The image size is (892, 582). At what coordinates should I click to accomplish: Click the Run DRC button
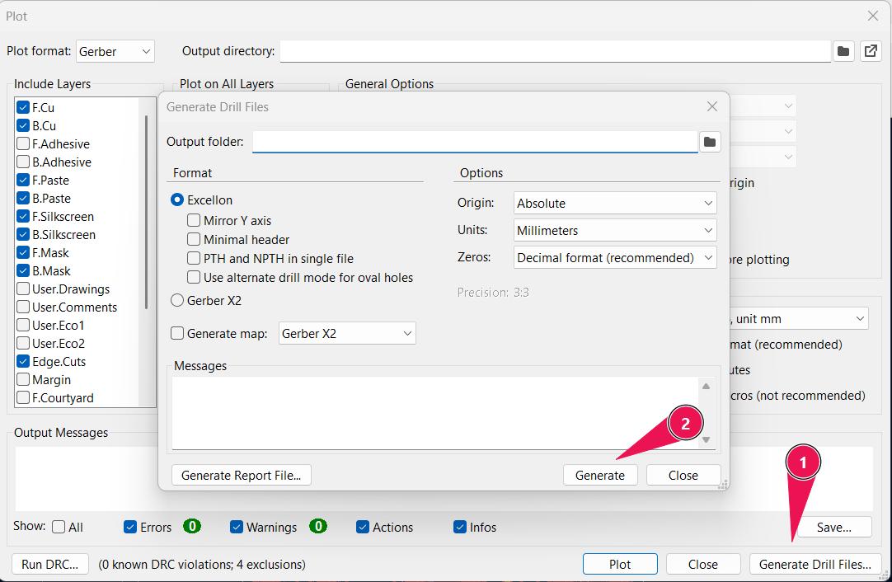pyautogui.click(x=49, y=564)
